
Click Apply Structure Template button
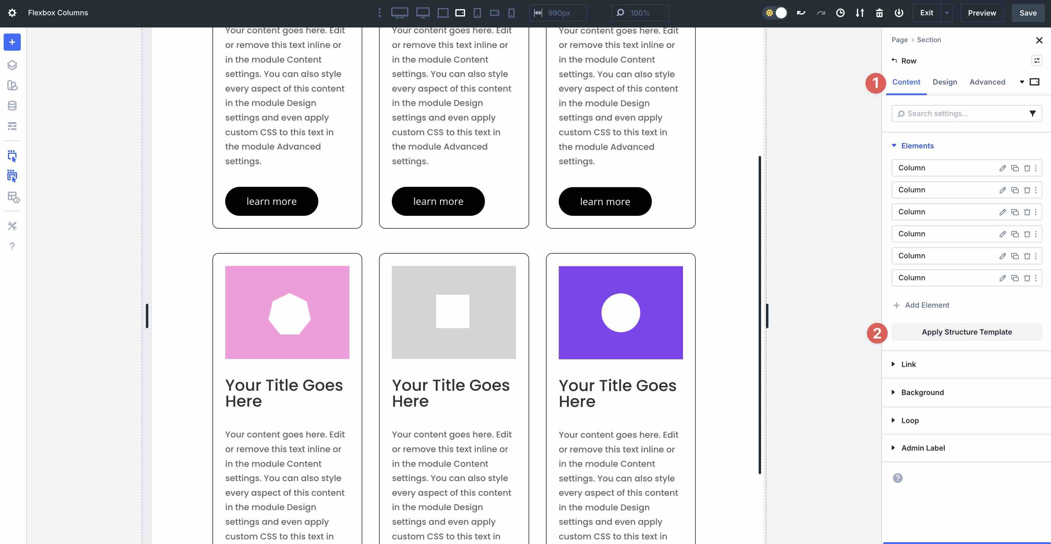point(966,332)
